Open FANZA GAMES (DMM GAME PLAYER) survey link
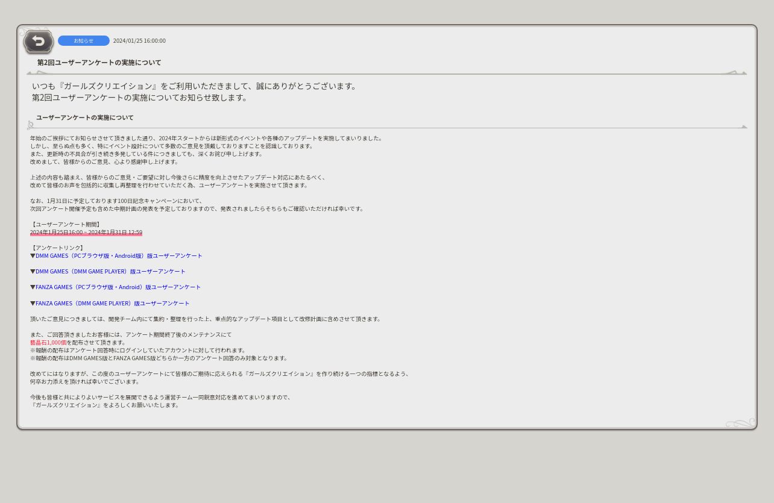The height and width of the screenshot is (503, 774). pos(112,303)
